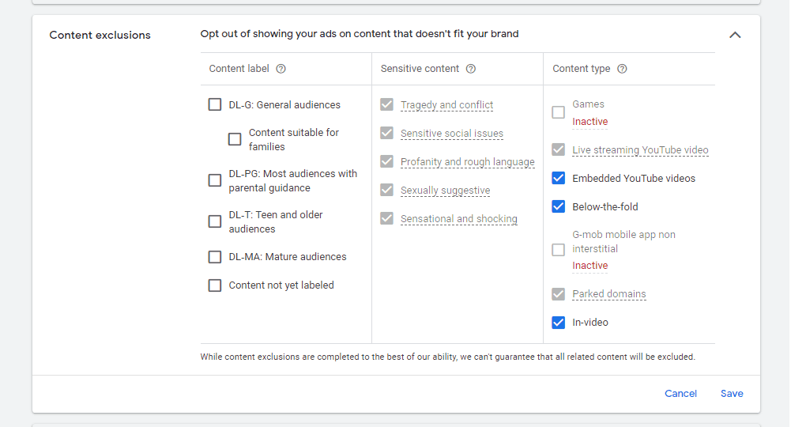The image size is (791, 427).
Task: Collapse the Content exclusions section
Action: click(x=735, y=35)
